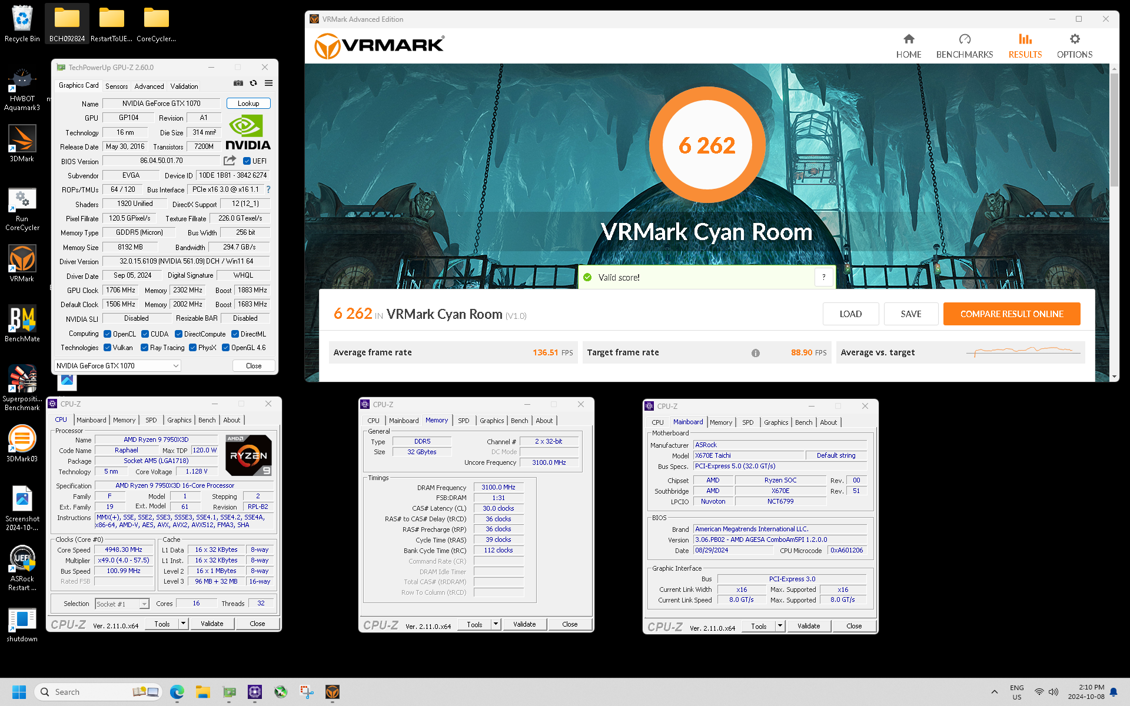Expand Tools arrow in CPU-Z Mainboard window
The image size is (1130, 706).
tap(780, 626)
